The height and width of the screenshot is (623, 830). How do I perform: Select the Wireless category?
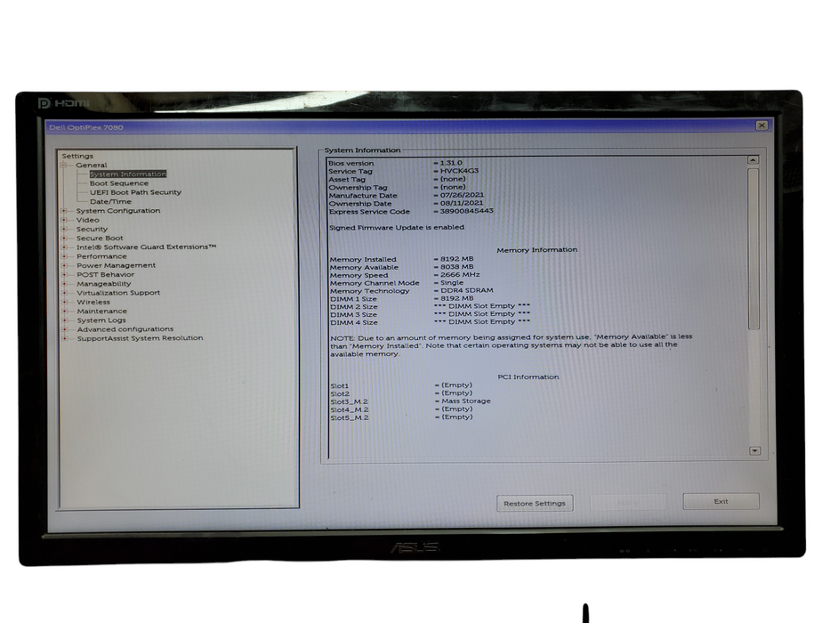tap(93, 303)
